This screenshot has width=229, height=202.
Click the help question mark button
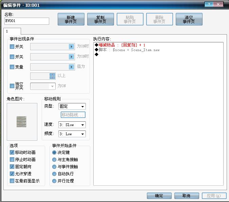pyautogui.click(x=209, y=4)
